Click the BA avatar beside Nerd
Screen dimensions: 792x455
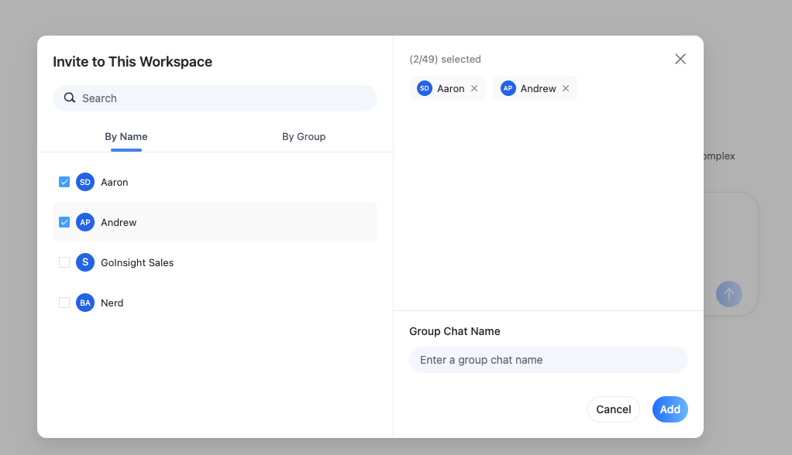pos(85,303)
